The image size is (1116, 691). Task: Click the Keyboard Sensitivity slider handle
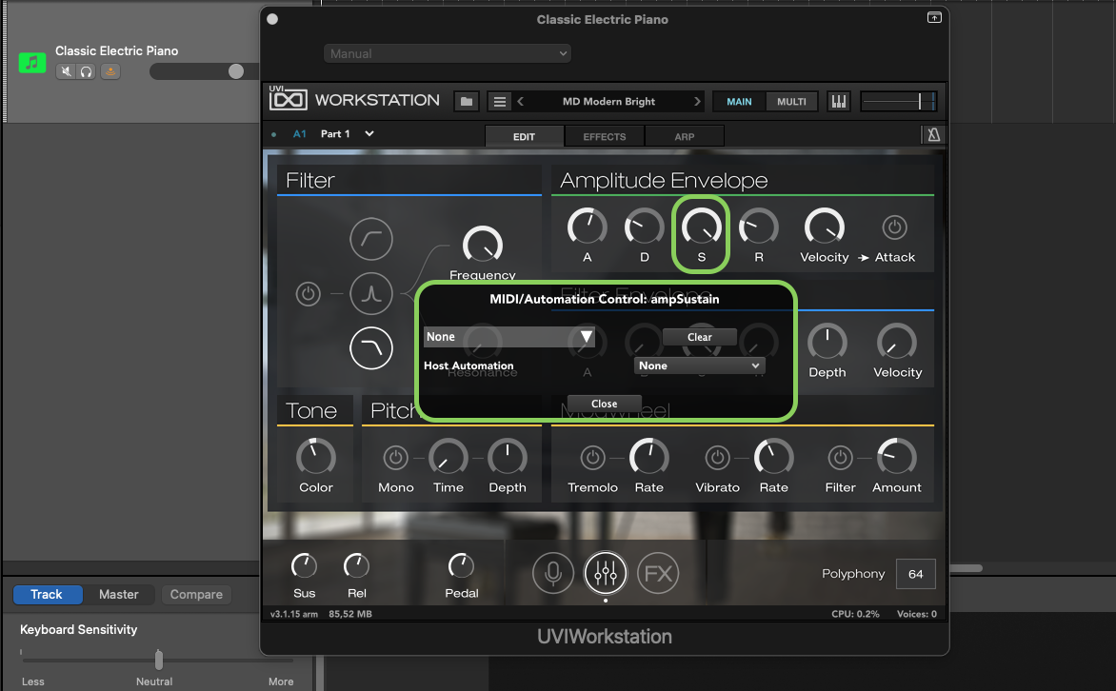159,660
